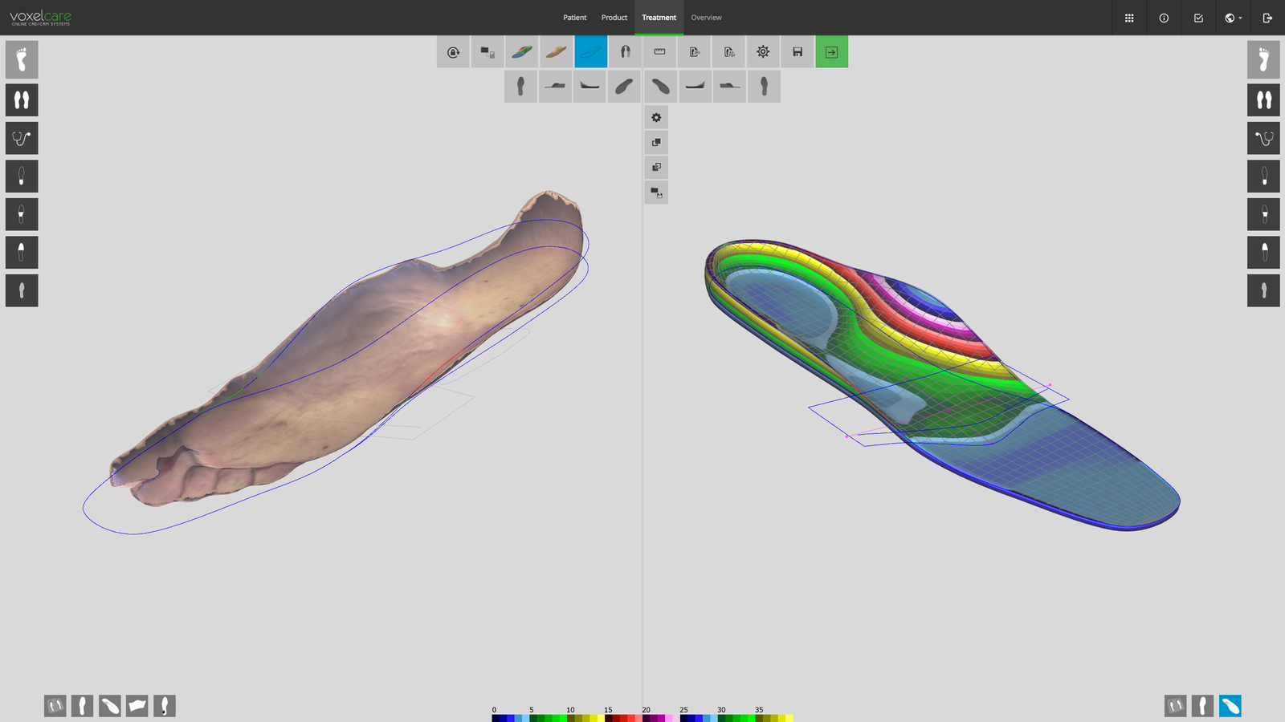Click the Product navigation link

pos(614,17)
